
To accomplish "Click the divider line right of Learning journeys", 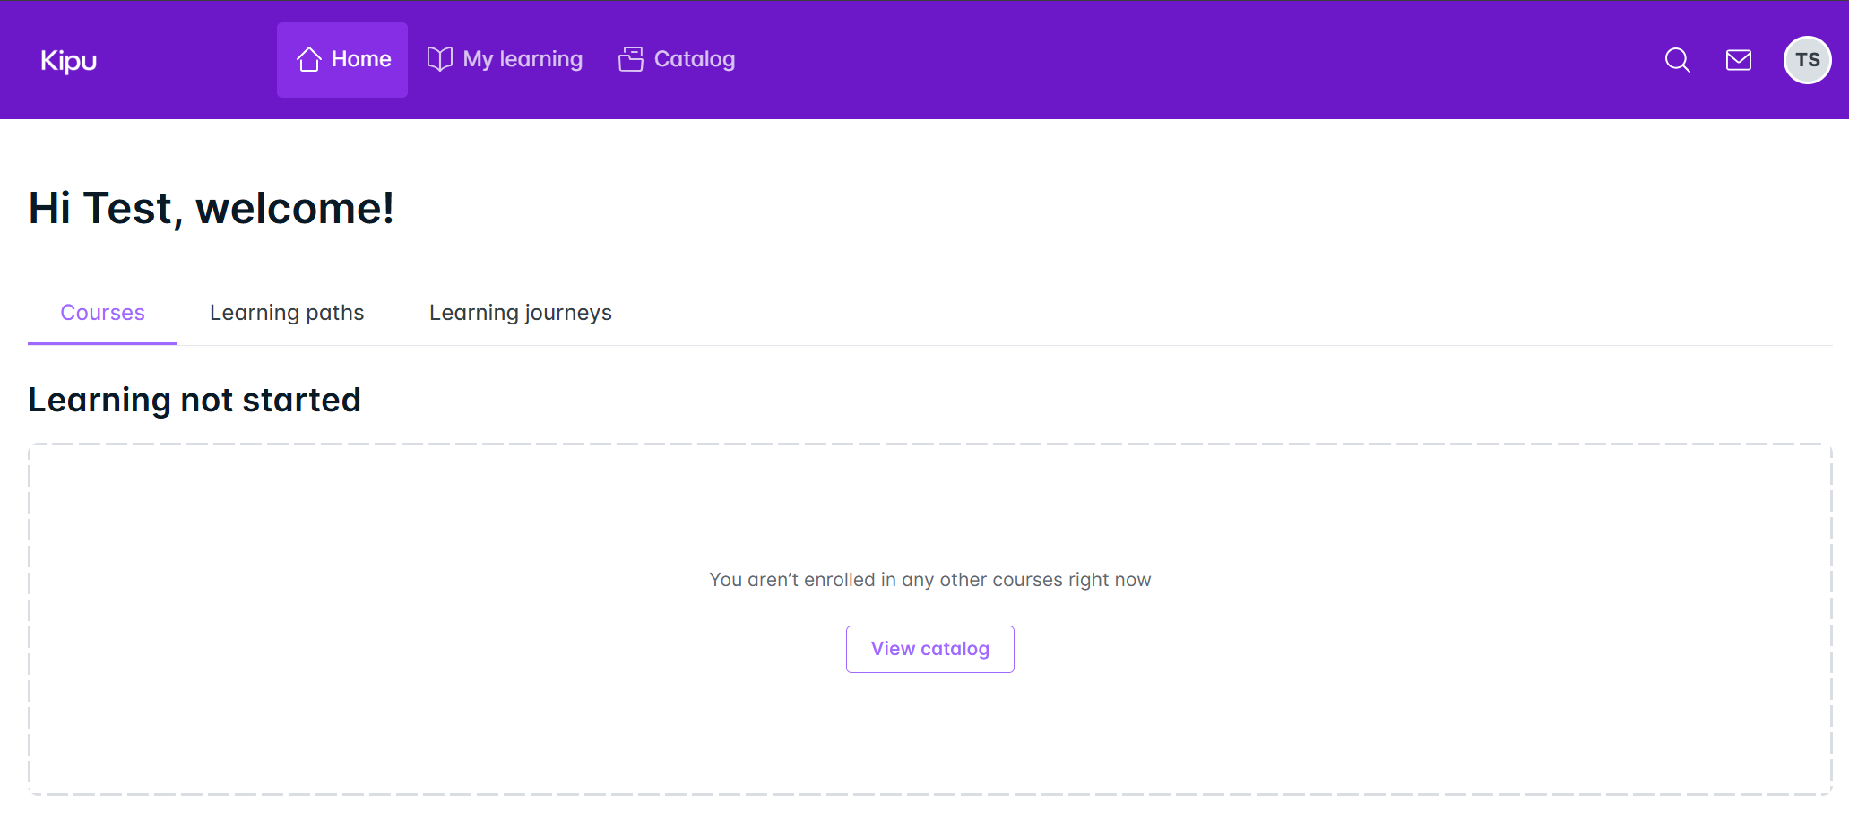I will point(1165,345).
